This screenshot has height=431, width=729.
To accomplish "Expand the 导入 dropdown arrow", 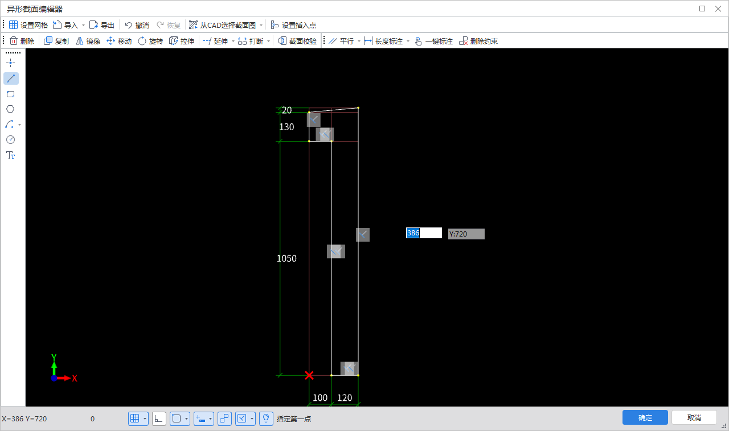I will [83, 25].
